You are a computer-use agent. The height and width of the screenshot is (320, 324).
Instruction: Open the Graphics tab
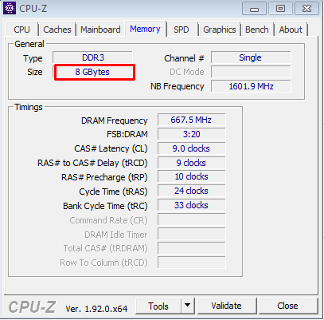click(220, 30)
